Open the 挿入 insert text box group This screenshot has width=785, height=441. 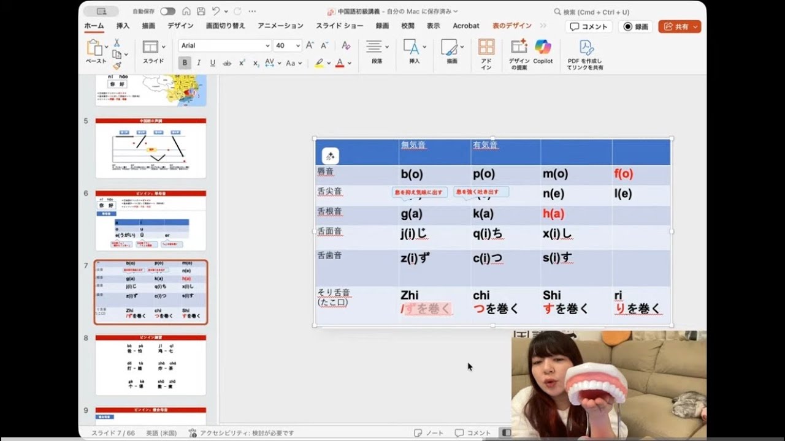tap(414, 52)
